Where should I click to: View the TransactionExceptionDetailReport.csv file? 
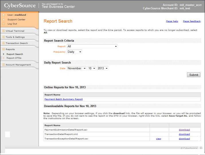tap(158, 139)
